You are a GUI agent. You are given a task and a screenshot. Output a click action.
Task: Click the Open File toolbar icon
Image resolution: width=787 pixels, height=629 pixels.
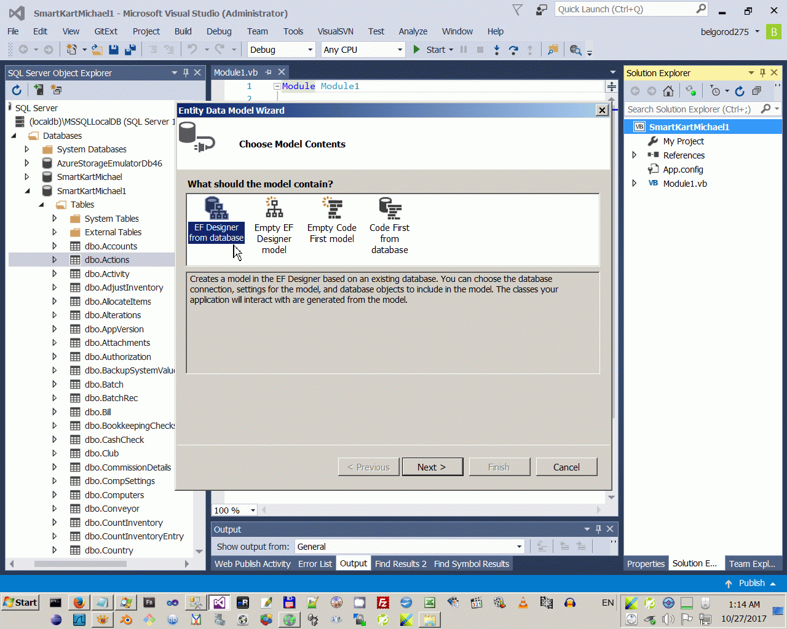pyautogui.click(x=97, y=50)
